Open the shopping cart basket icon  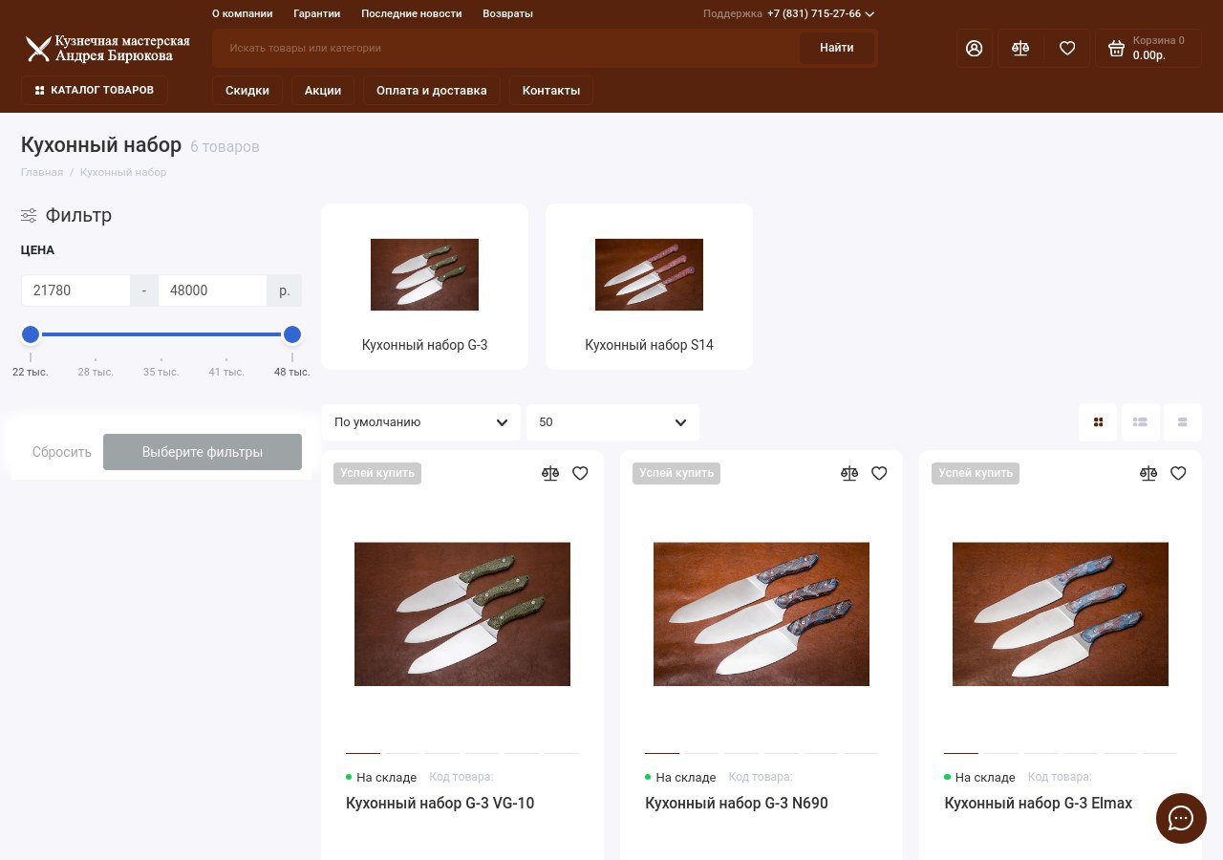pos(1116,49)
